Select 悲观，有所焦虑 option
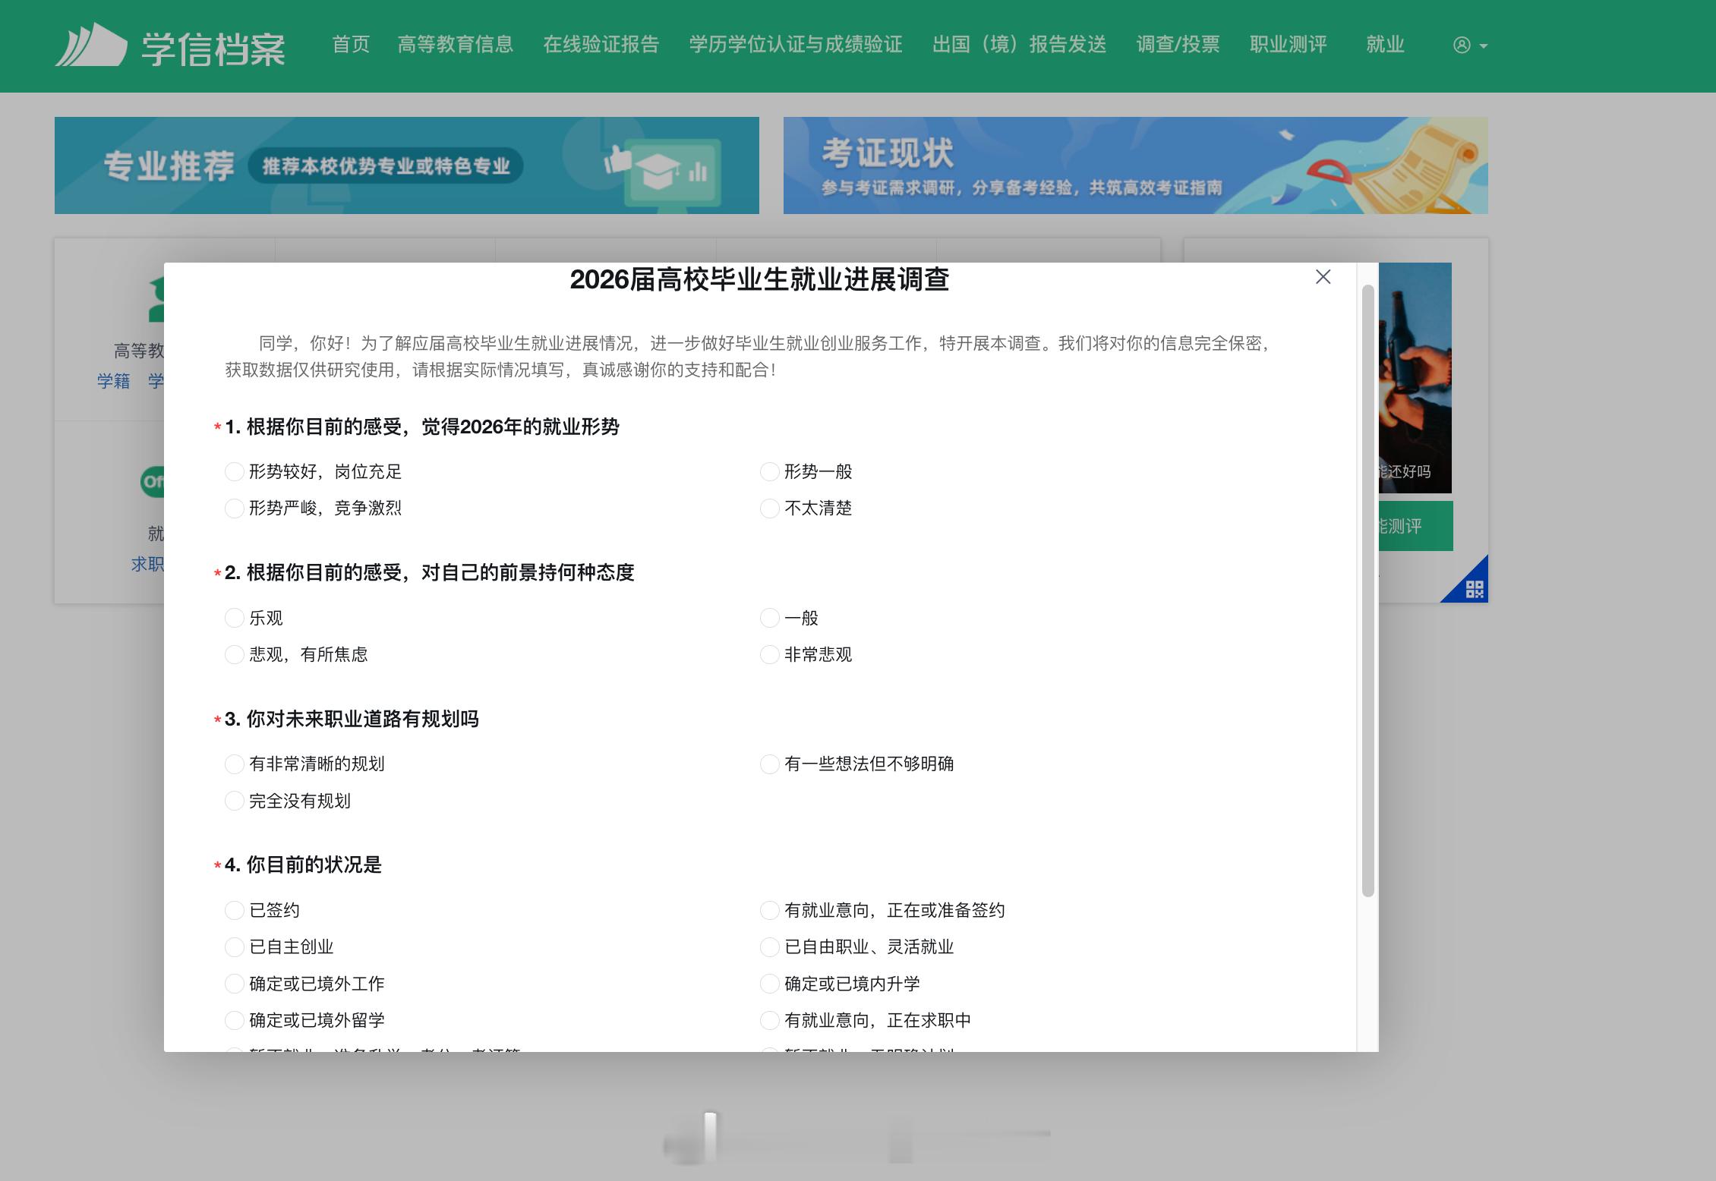 235,654
